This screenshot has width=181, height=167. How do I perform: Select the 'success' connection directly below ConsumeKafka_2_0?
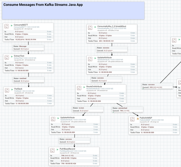coord(112,49)
